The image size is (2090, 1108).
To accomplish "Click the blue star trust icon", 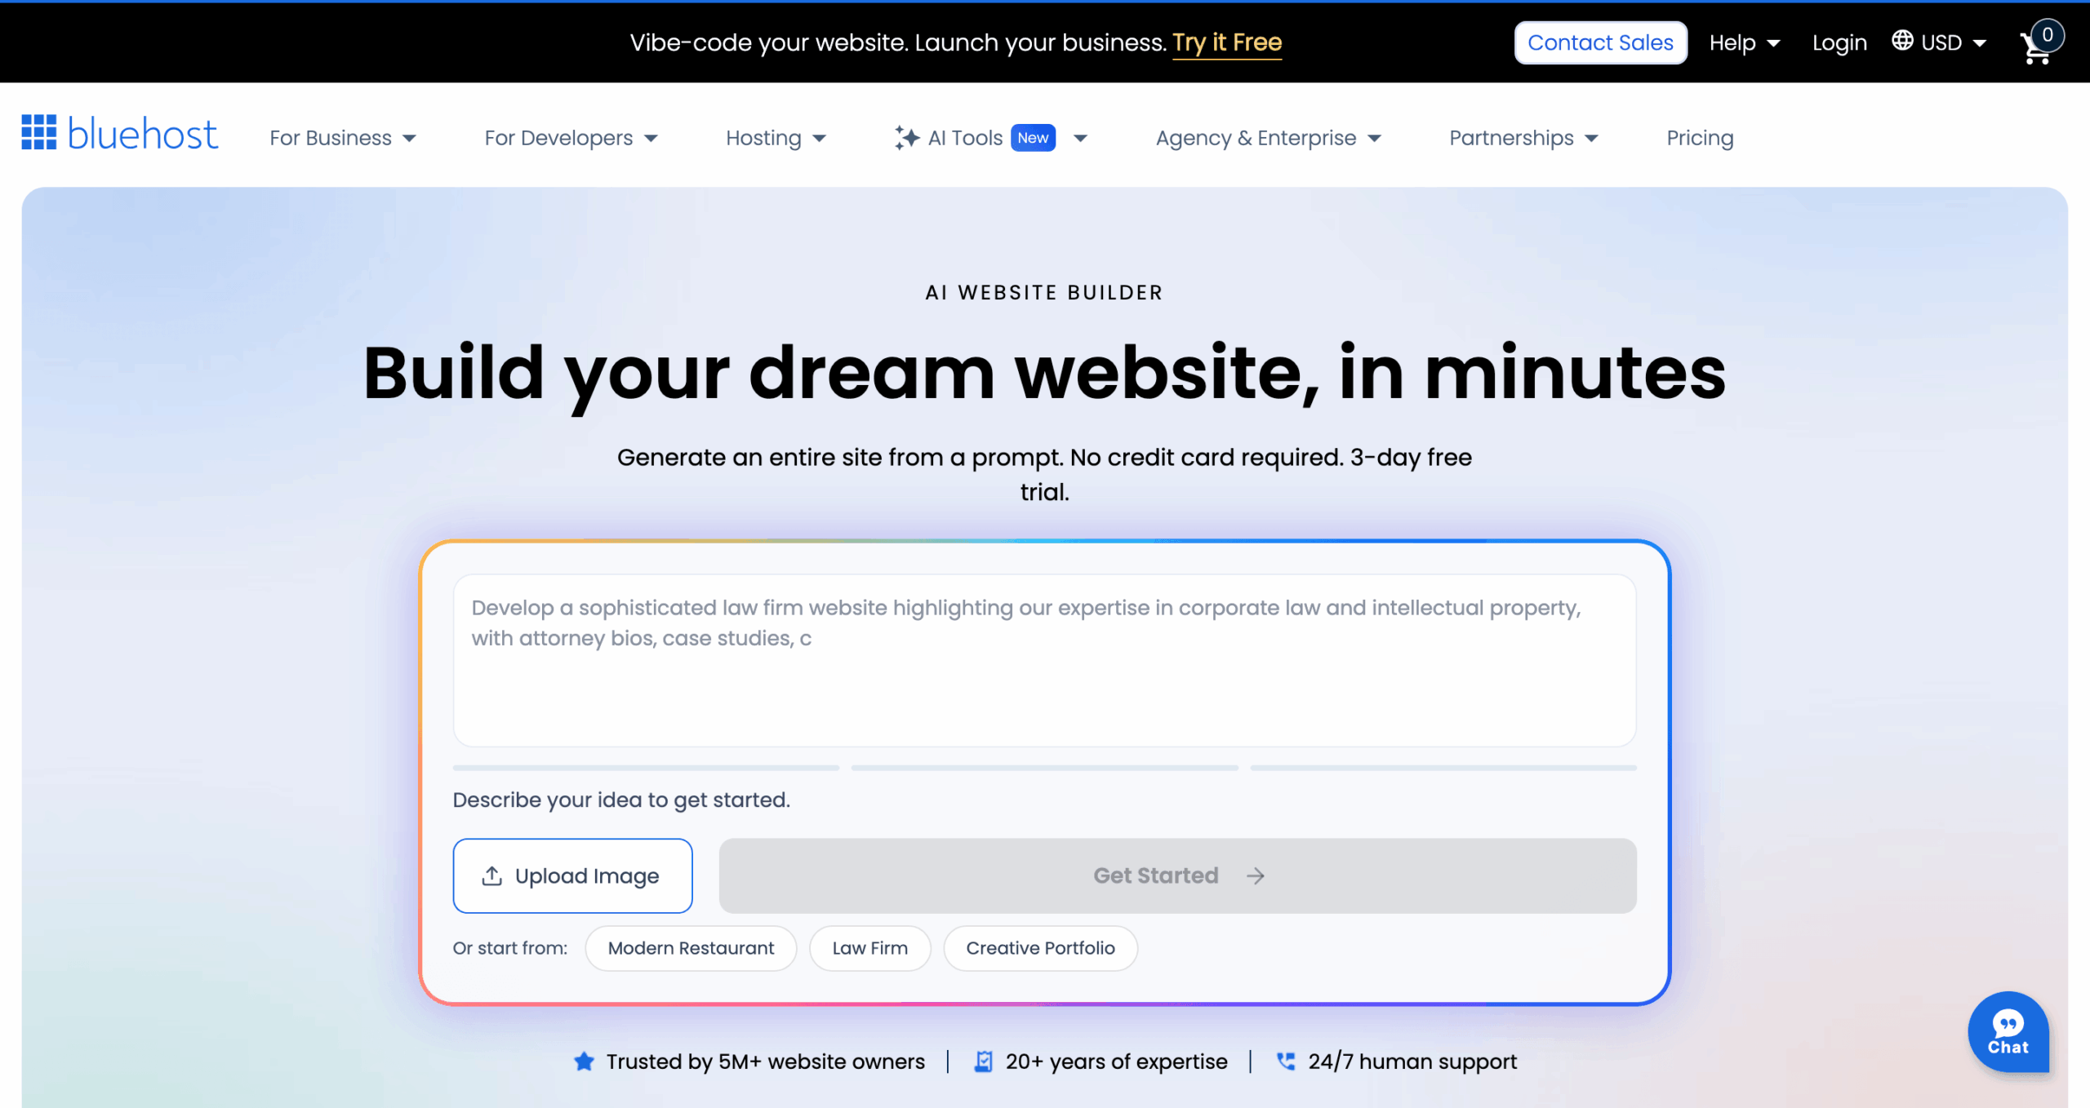I will point(584,1061).
